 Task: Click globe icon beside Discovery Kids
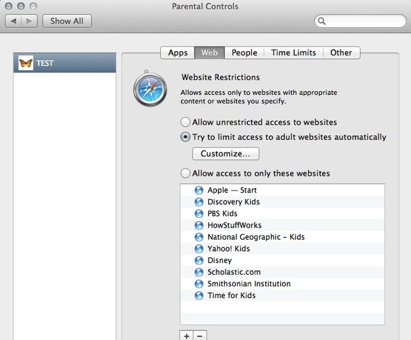click(199, 202)
